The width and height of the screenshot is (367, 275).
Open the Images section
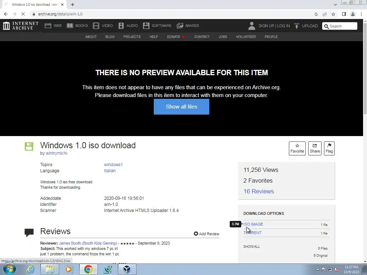point(188,26)
